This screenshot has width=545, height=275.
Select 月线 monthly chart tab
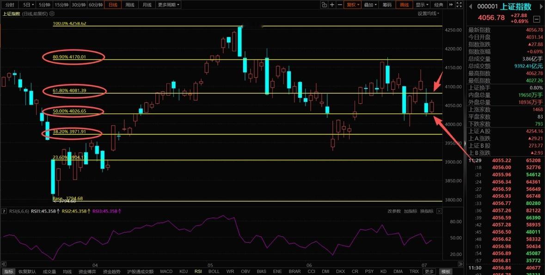[x=147, y=5]
